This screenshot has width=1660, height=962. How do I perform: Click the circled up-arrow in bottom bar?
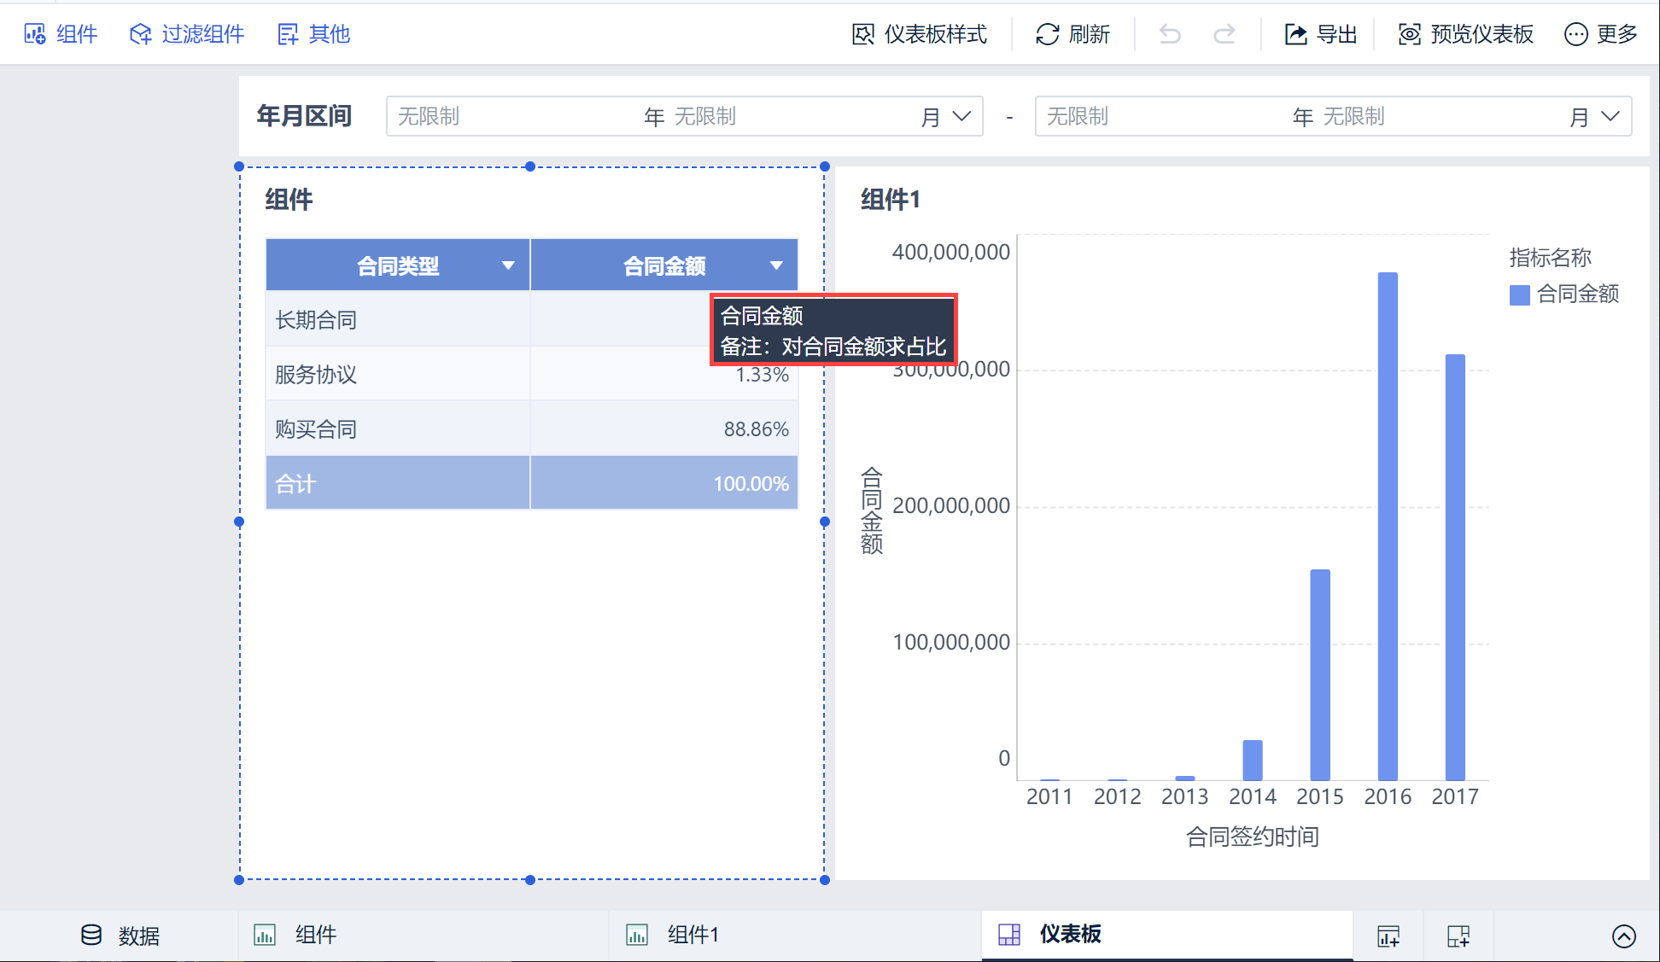pos(1623,936)
